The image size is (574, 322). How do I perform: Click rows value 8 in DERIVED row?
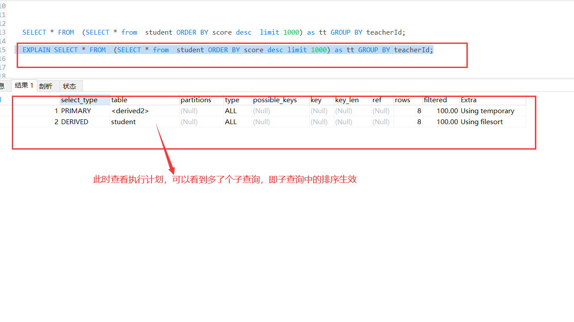408,122
